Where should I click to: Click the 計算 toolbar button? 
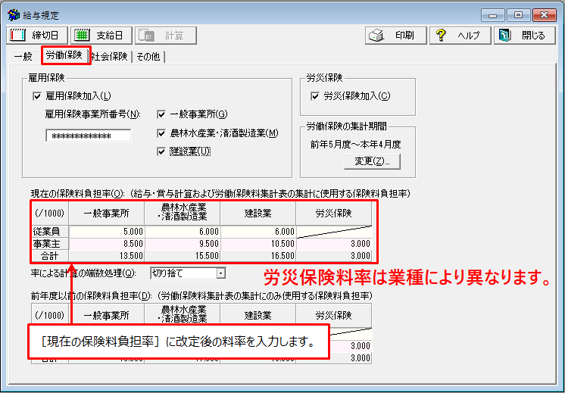(x=166, y=36)
